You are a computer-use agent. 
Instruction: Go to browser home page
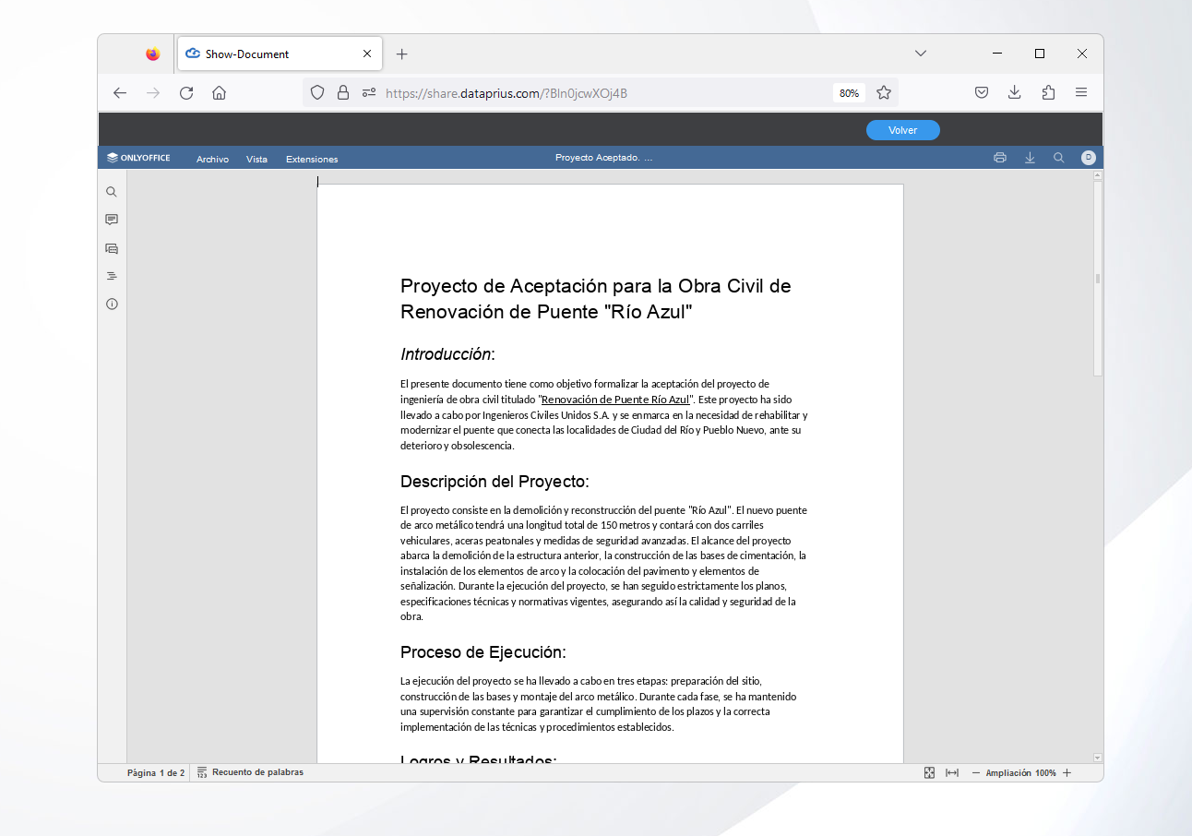(x=219, y=92)
